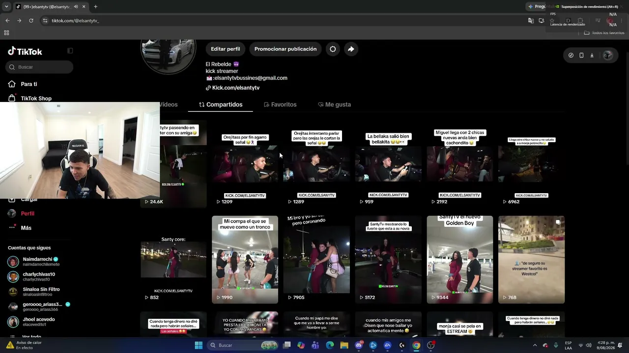Open video 'Orejitass por fin agarro señal'
The width and height of the screenshot is (629, 353).
coord(245,164)
